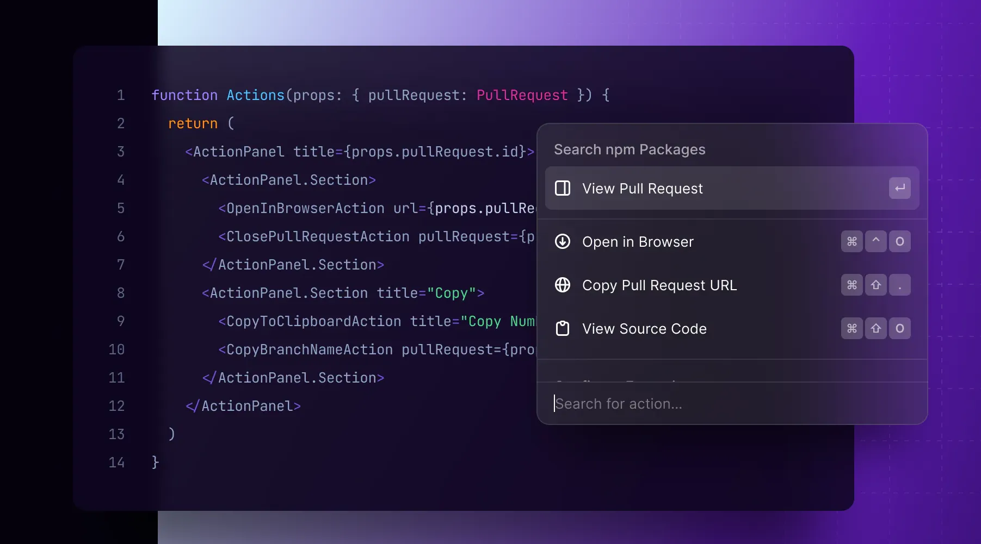Click the Command key badge in View Source Code row
Screen dimensions: 981x544
click(x=852, y=328)
